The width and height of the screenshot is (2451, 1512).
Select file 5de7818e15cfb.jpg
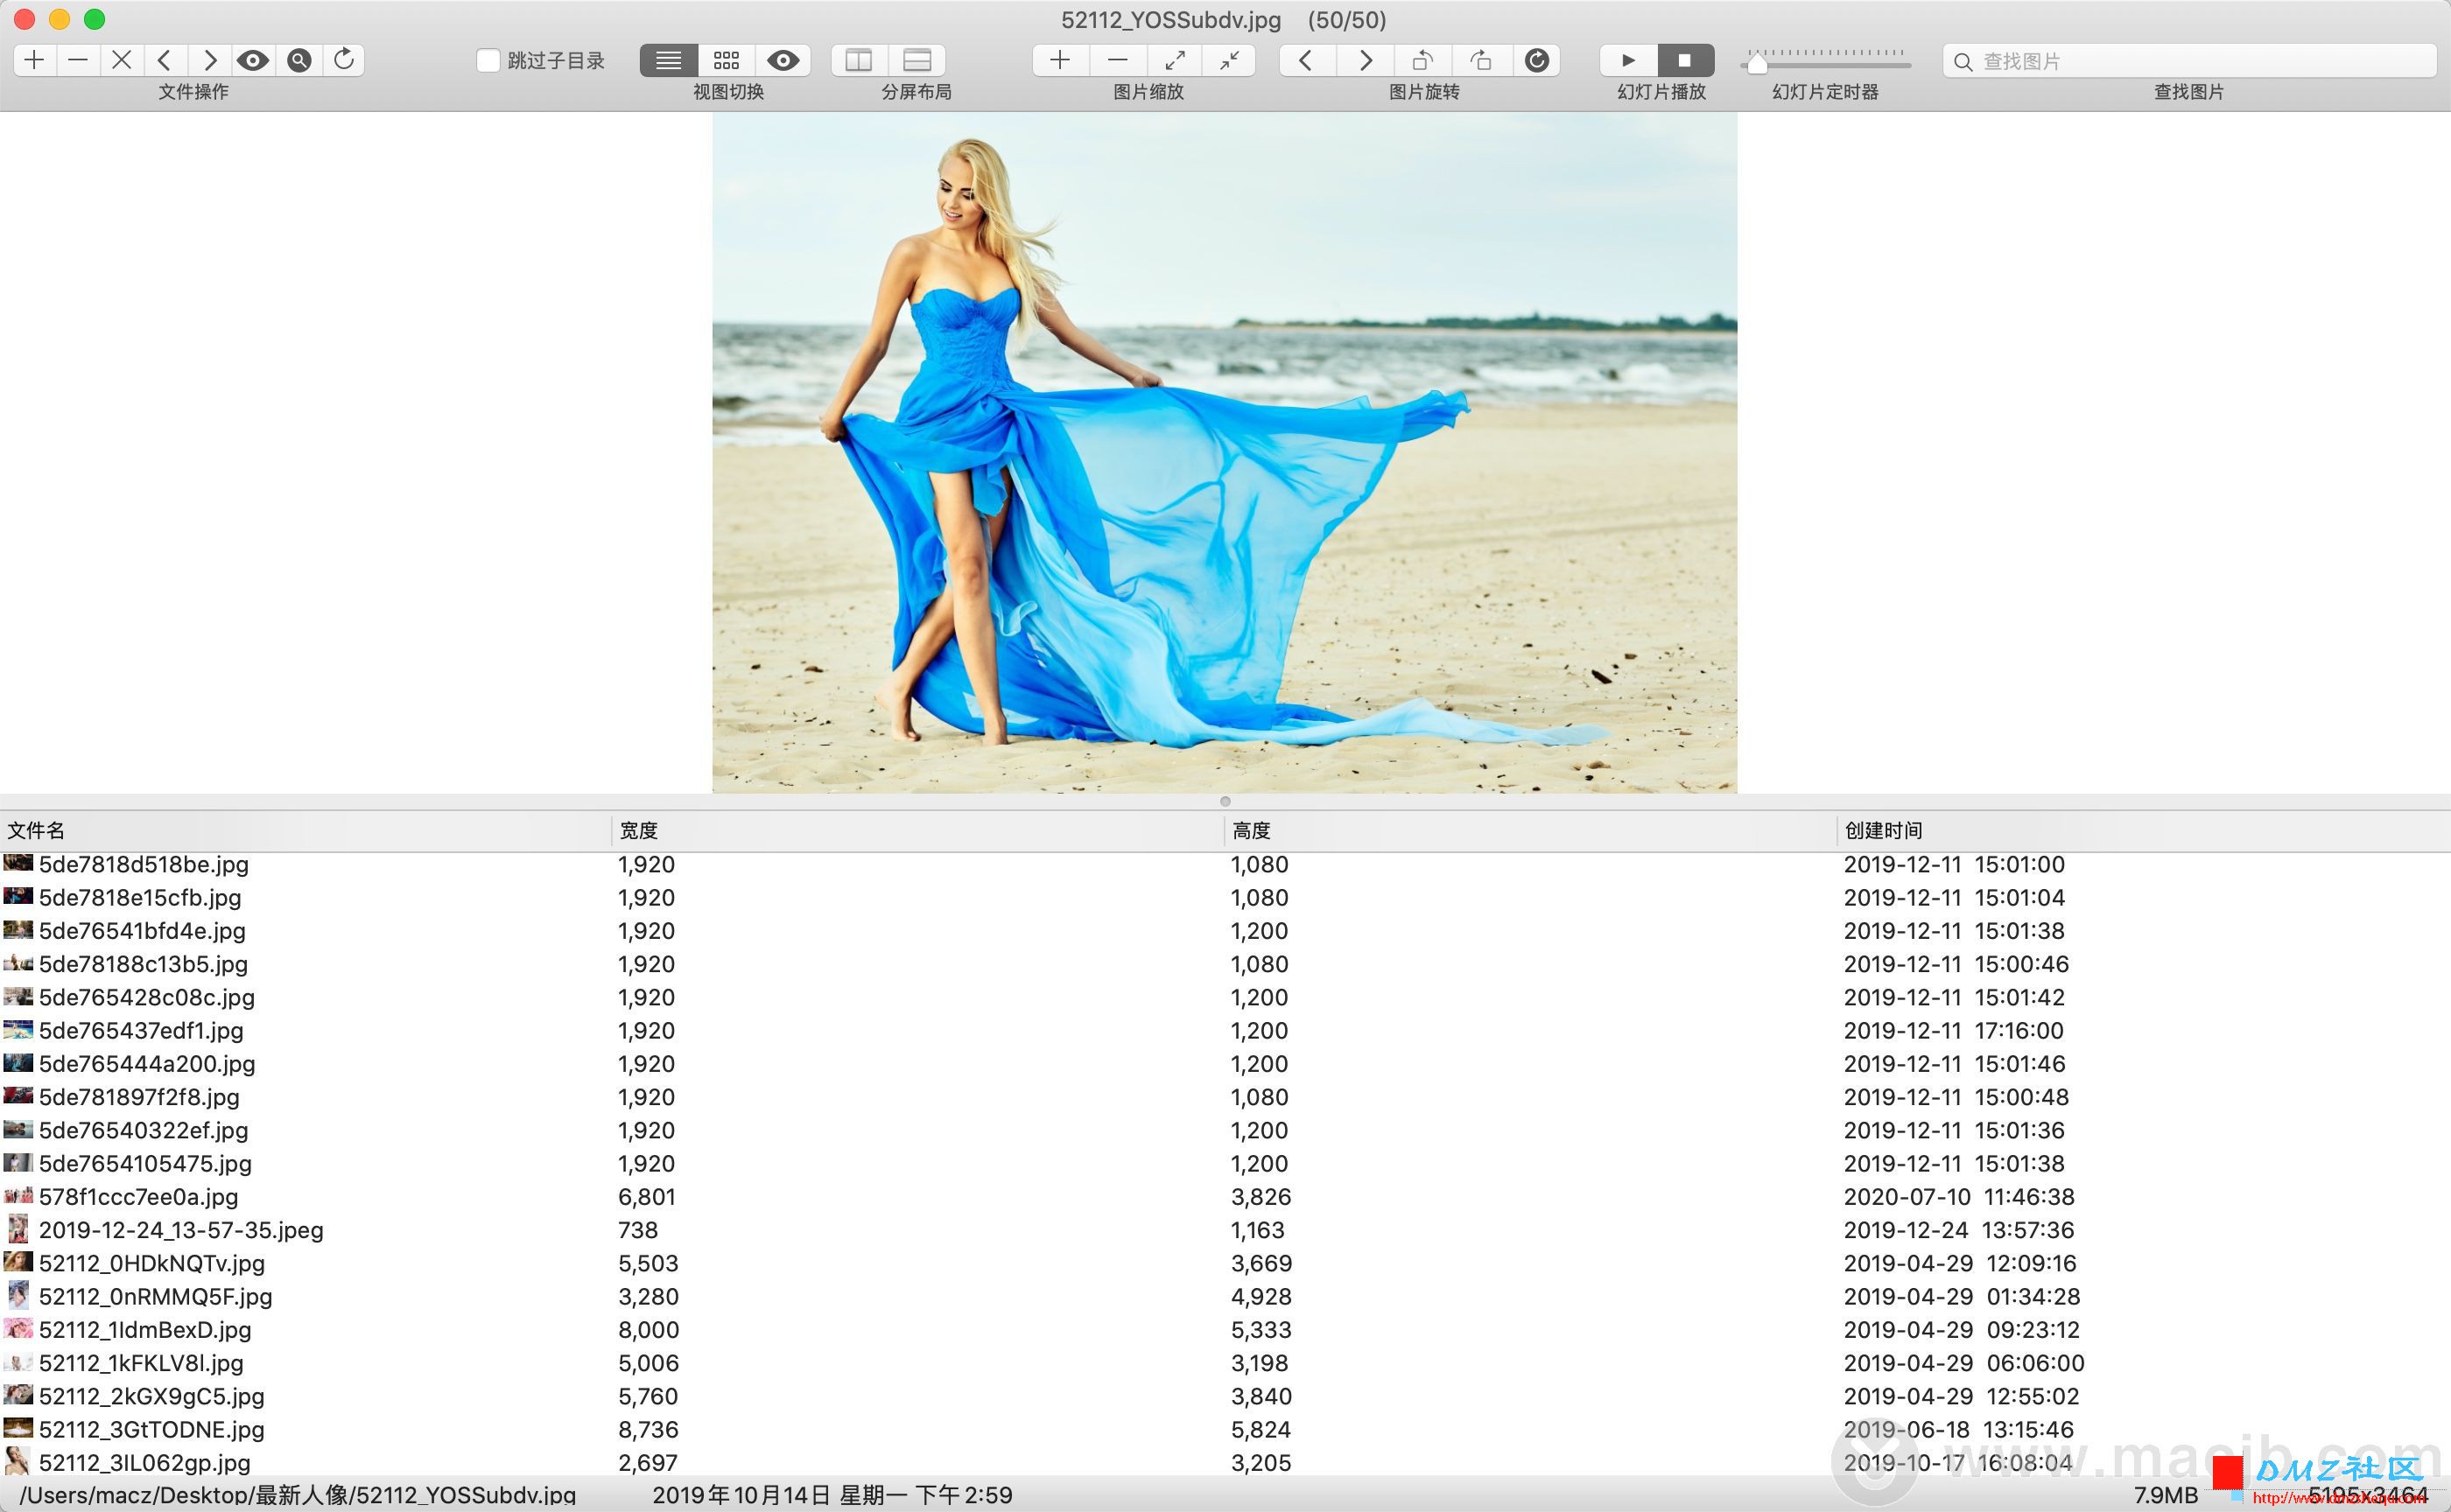pos(140,897)
